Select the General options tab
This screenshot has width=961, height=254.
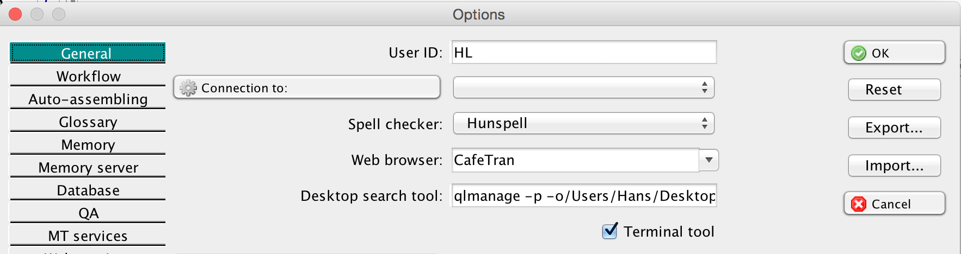point(87,53)
